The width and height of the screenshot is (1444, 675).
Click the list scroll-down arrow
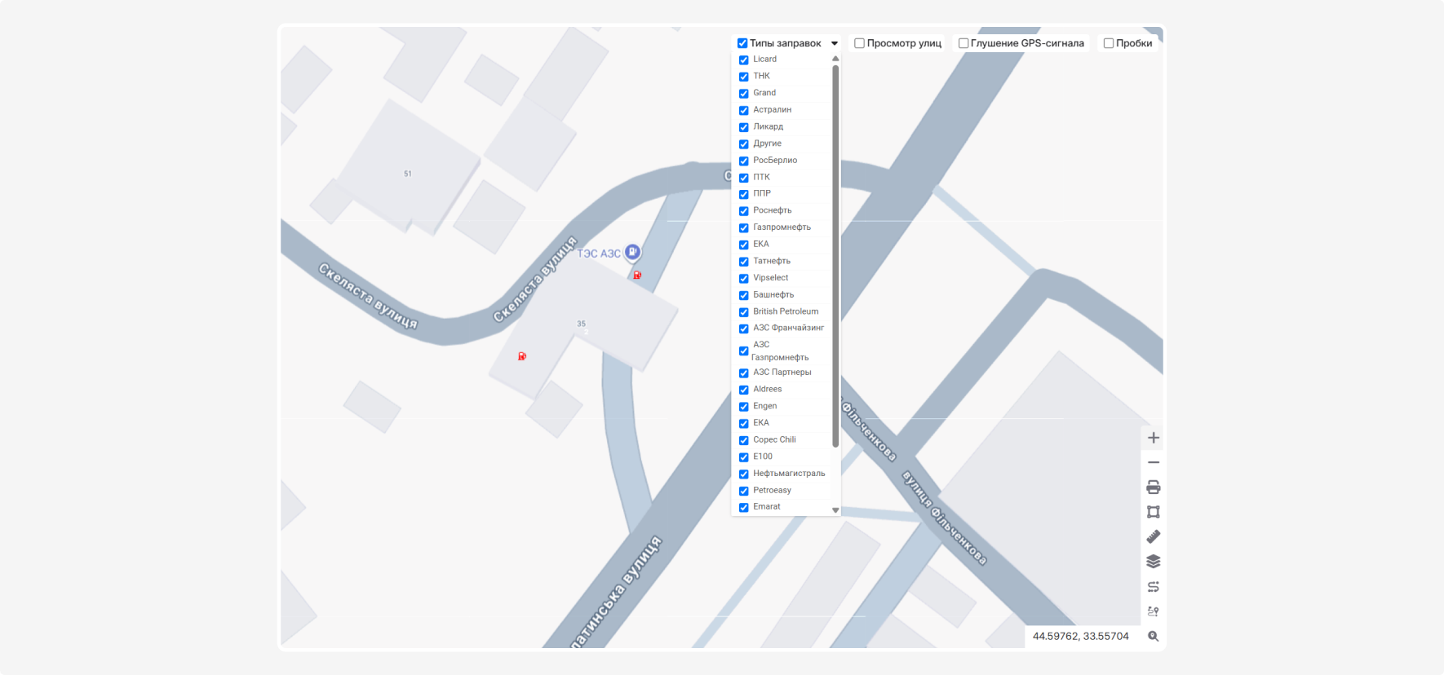pyautogui.click(x=835, y=510)
